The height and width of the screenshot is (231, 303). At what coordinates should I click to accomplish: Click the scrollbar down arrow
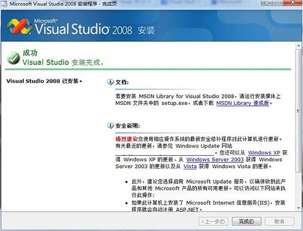[x=299, y=208]
